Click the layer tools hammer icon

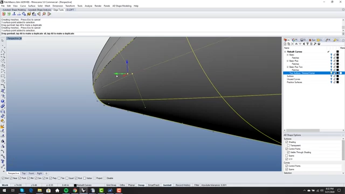pyautogui.click(x=315, y=44)
